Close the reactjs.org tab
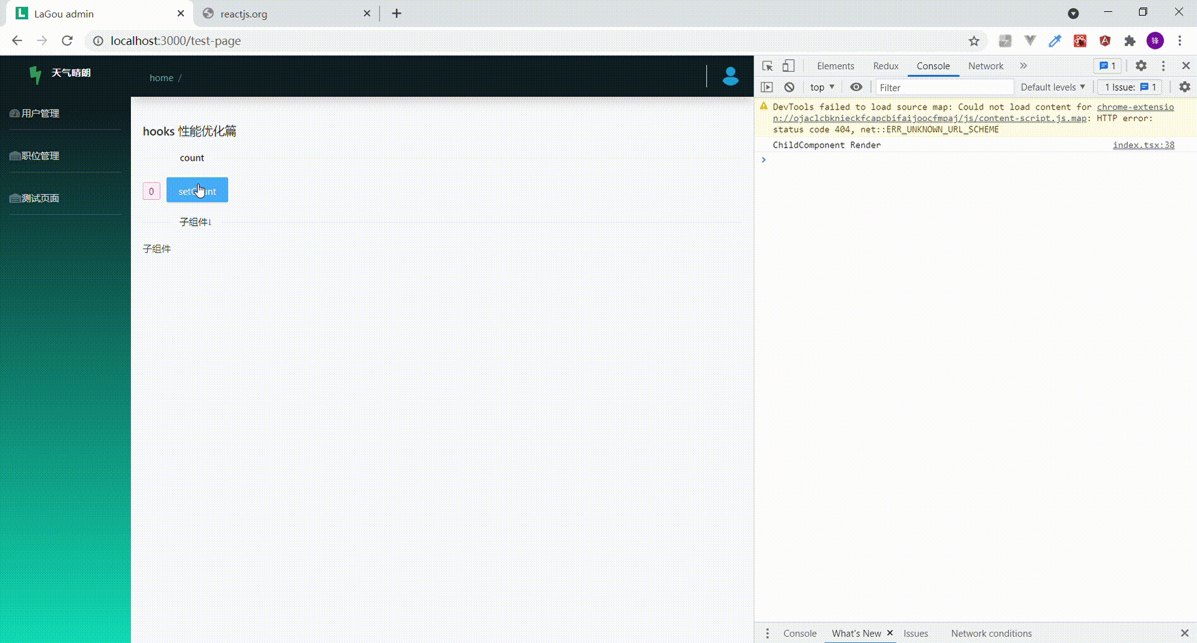Viewport: 1197px width, 643px height. [367, 13]
